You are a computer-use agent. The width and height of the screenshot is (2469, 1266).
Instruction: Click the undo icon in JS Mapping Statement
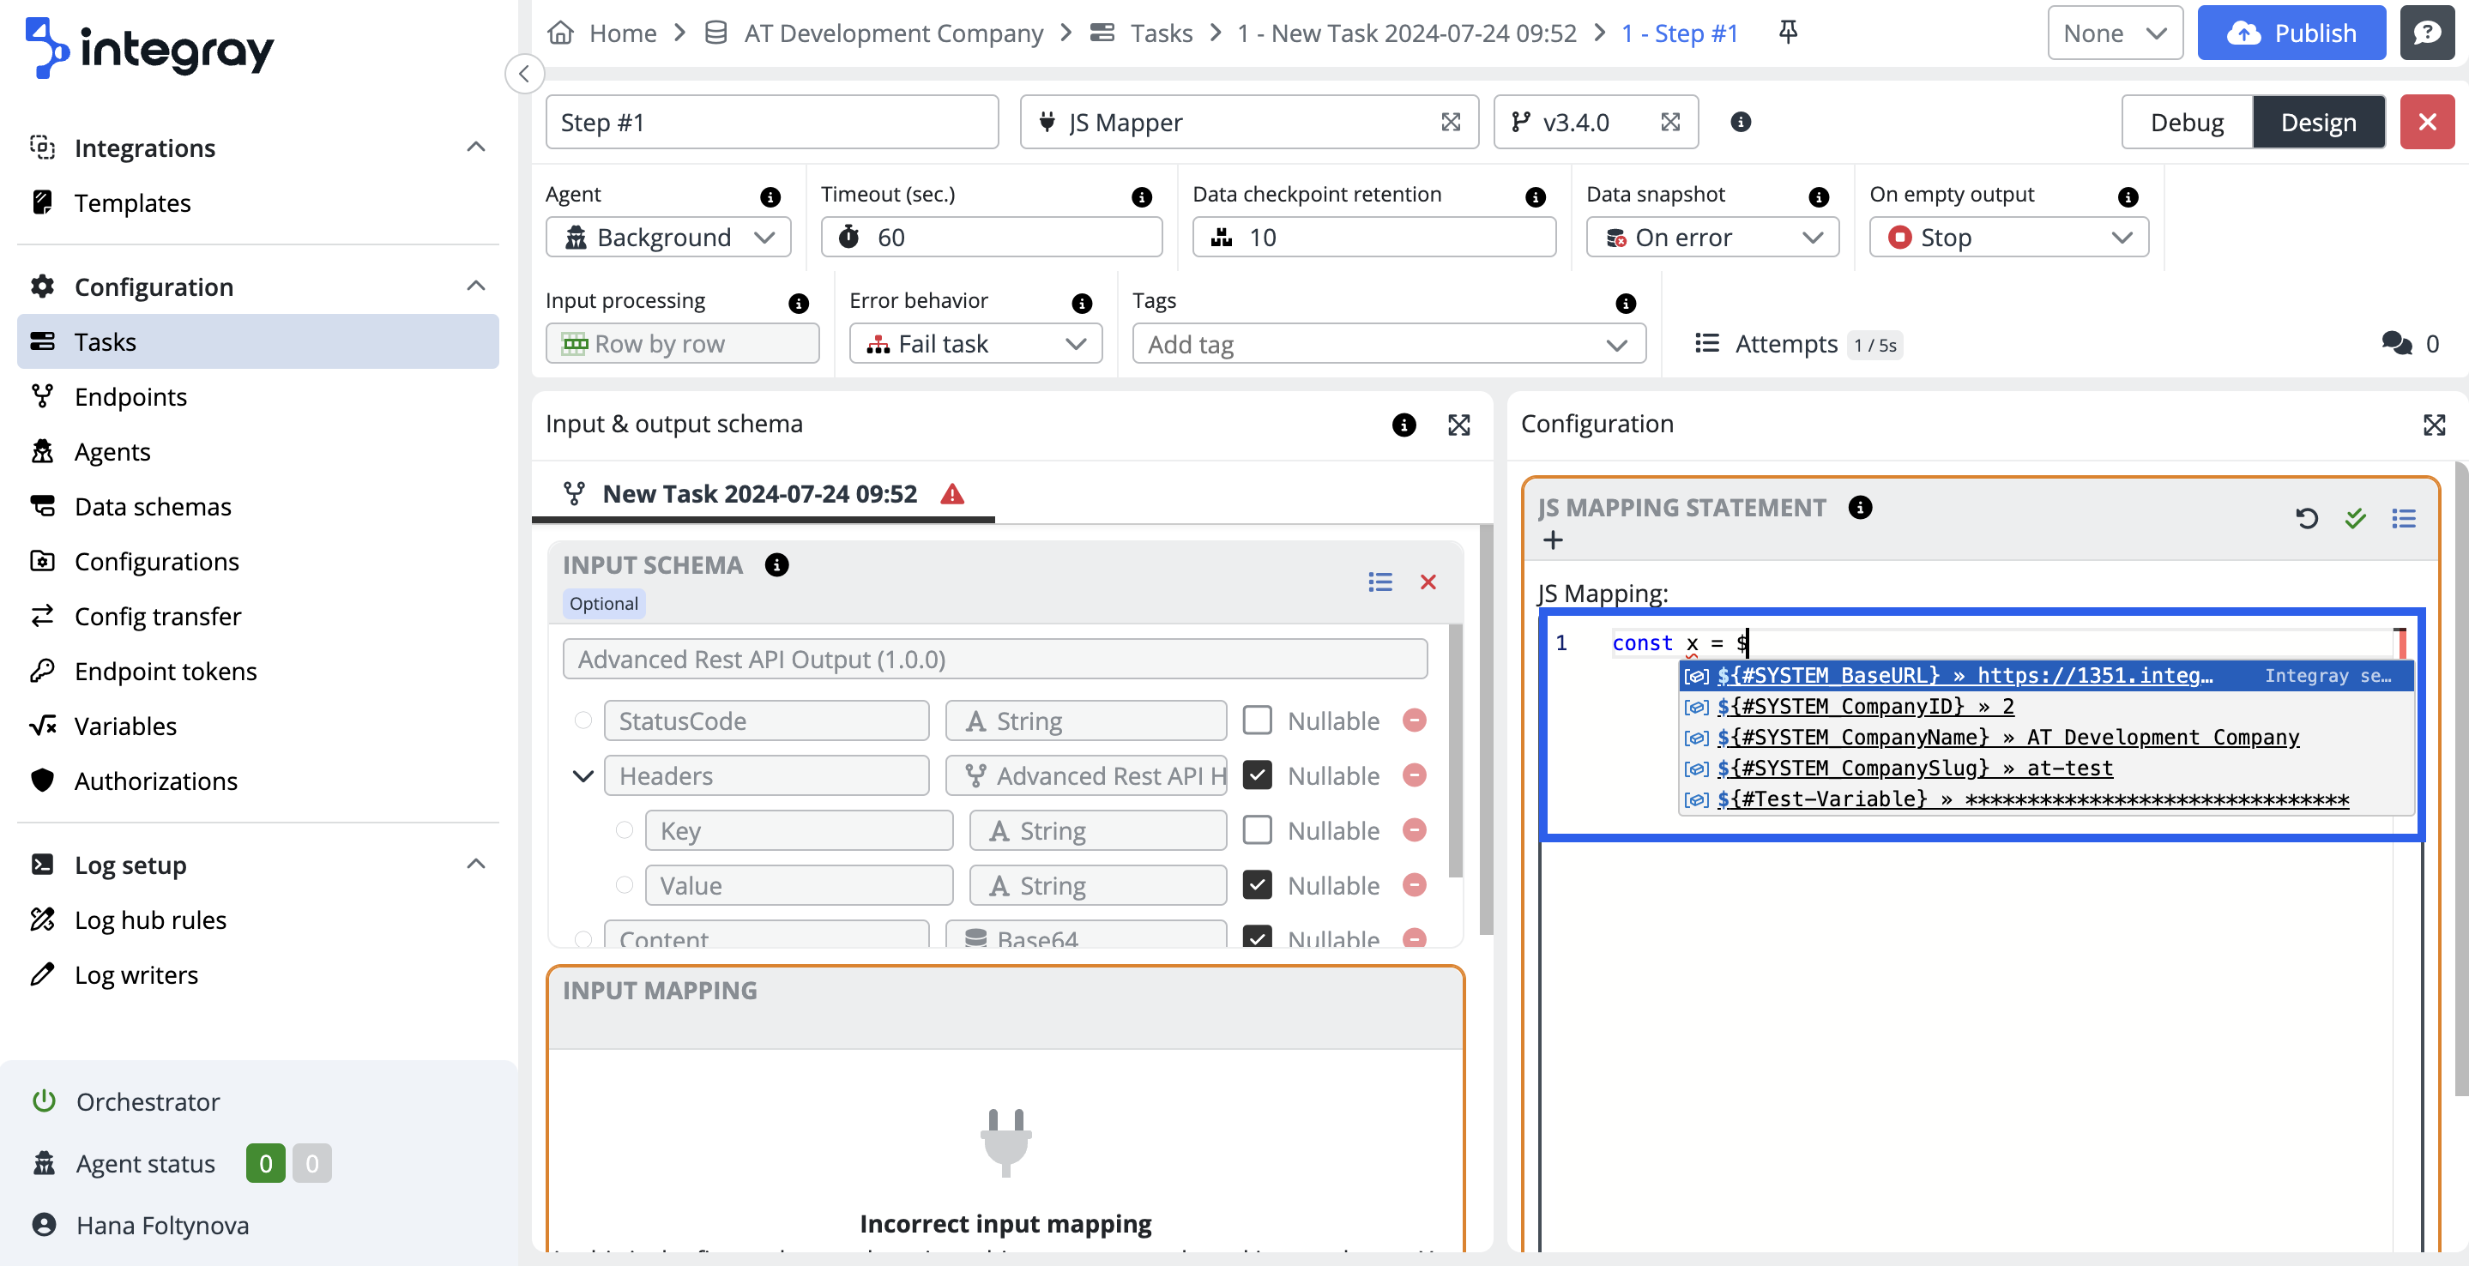tap(2307, 518)
